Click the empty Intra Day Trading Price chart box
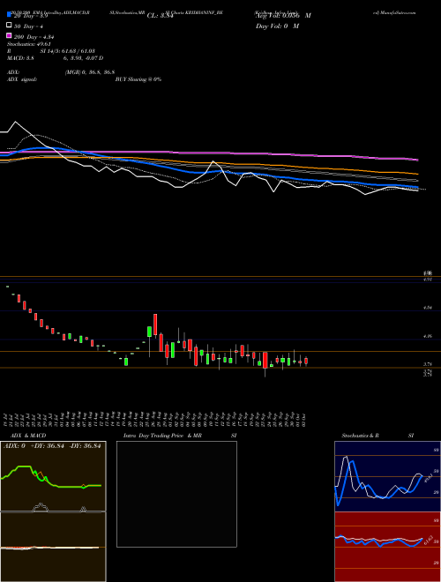 coord(176,494)
